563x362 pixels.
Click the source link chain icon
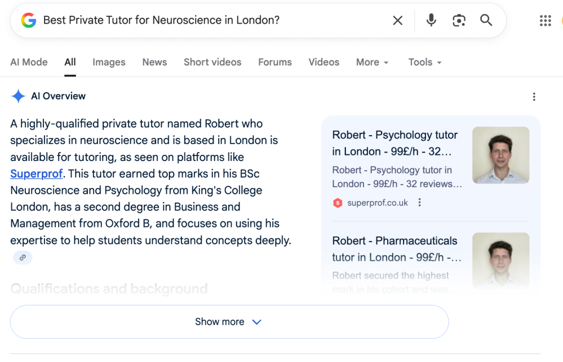[23, 257]
